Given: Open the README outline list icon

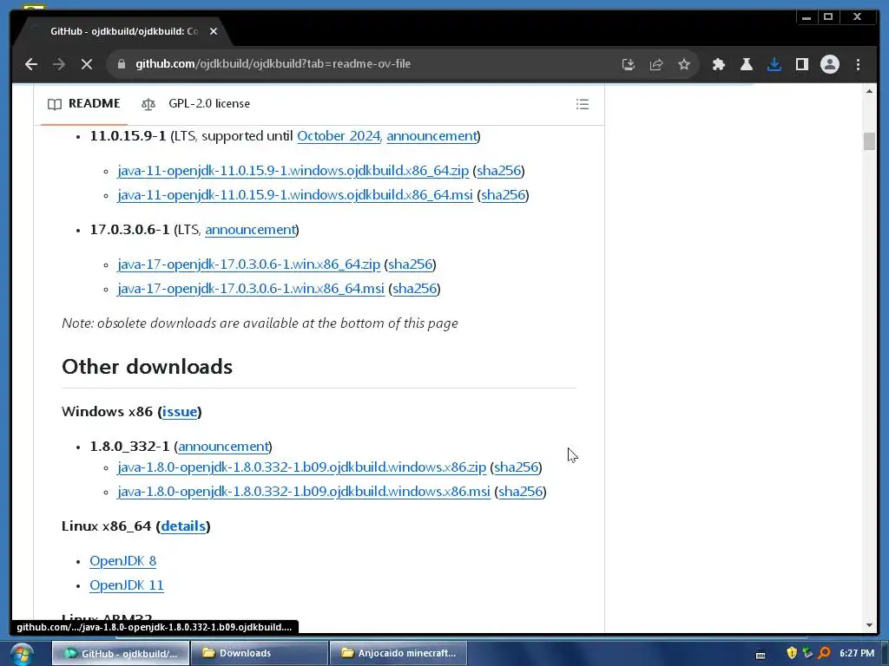Looking at the screenshot, I should [583, 104].
